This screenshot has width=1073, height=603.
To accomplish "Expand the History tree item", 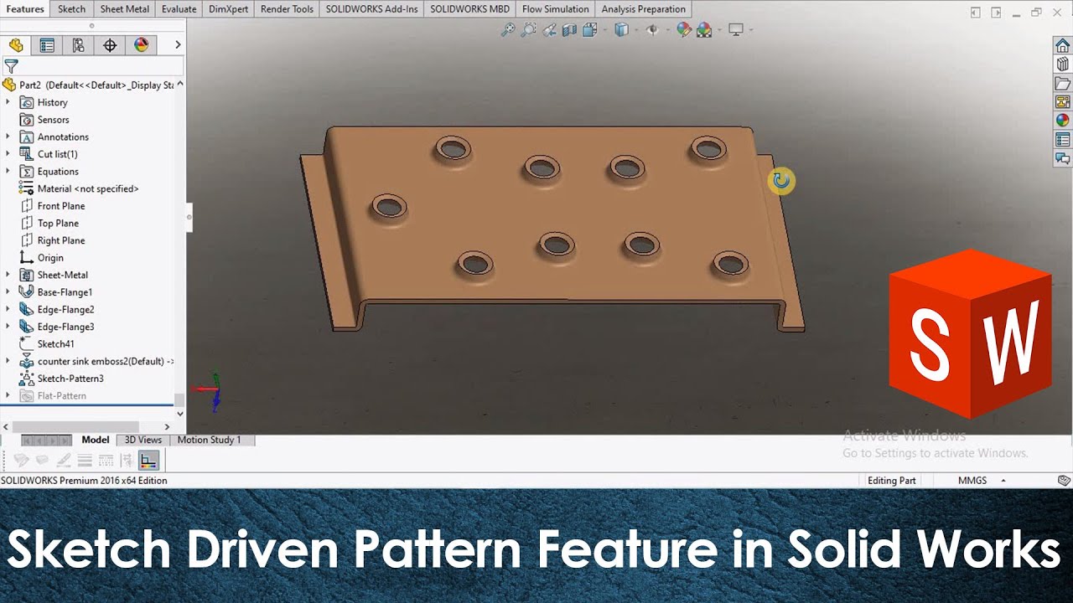I will (x=8, y=102).
